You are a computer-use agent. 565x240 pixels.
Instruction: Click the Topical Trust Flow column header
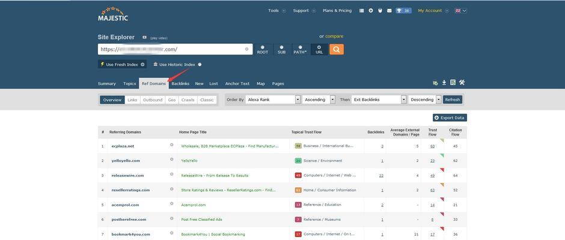(307, 132)
